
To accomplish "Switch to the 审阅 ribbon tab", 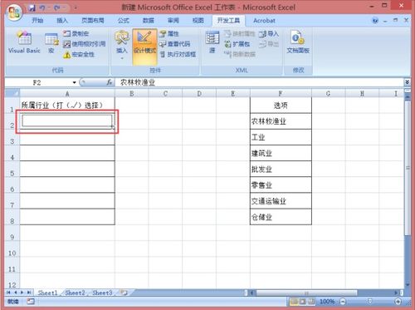I will (173, 21).
